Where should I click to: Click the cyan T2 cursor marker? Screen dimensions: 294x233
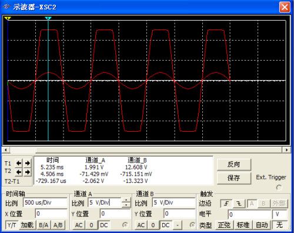point(48,18)
